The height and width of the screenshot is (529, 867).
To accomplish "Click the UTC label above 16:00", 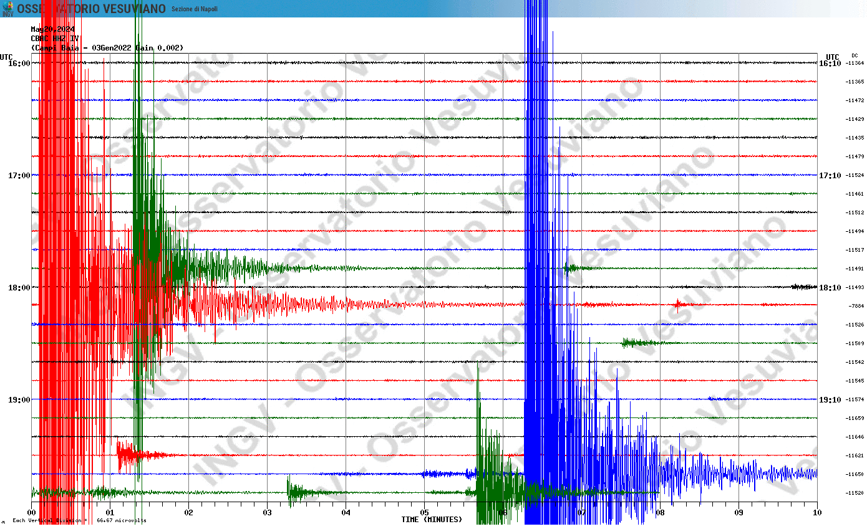I will click(x=6, y=57).
